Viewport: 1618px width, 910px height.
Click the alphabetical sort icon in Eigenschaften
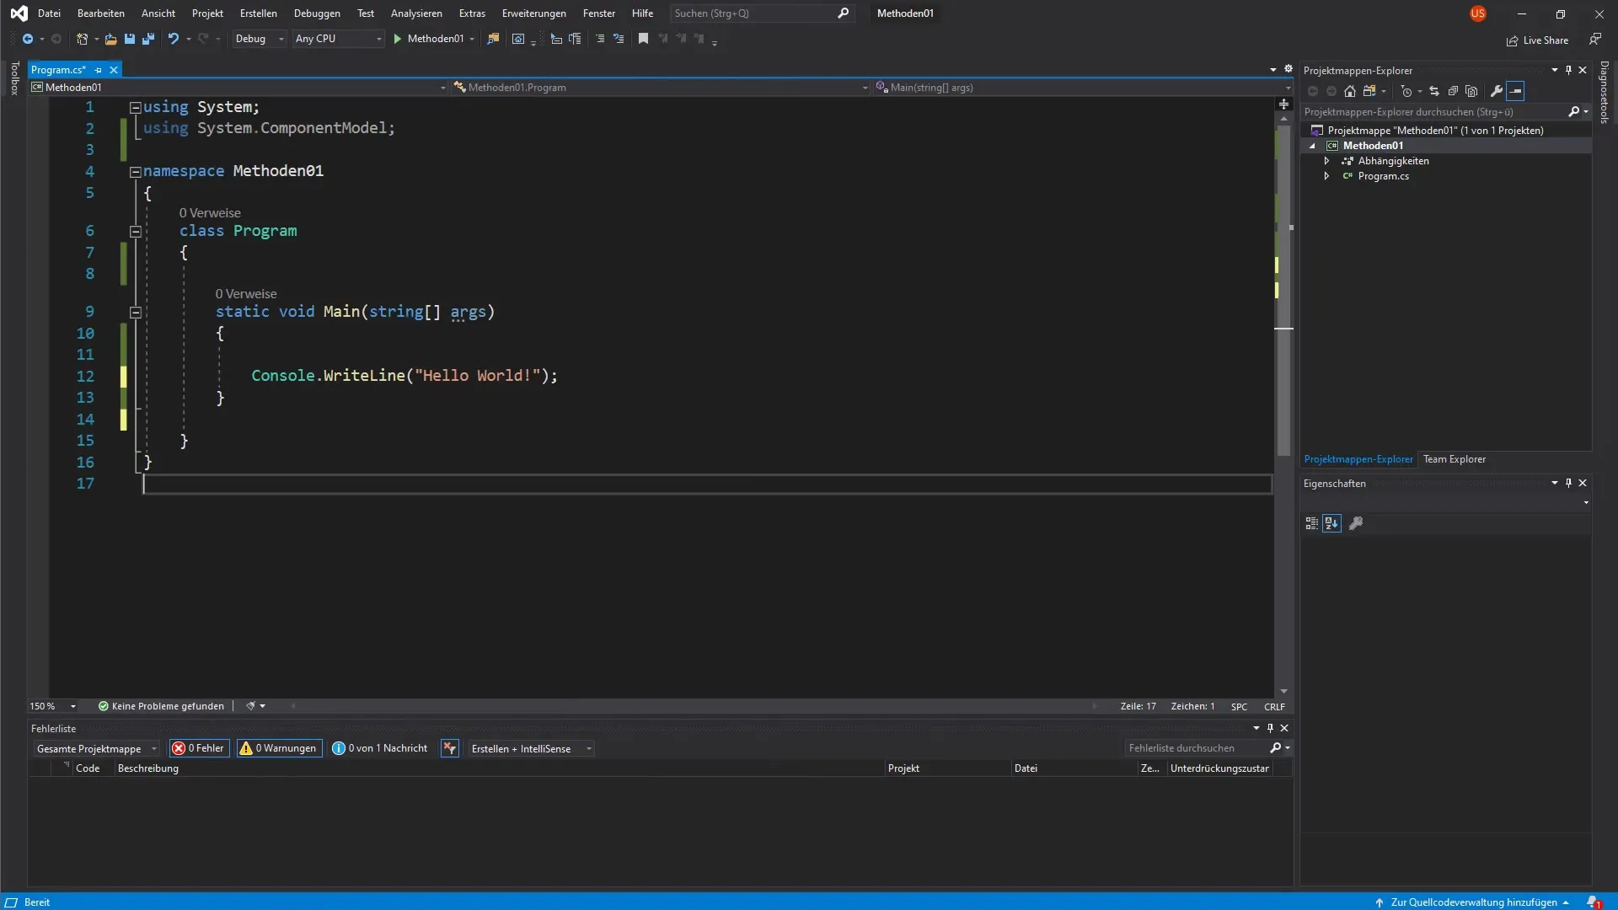pyautogui.click(x=1331, y=523)
